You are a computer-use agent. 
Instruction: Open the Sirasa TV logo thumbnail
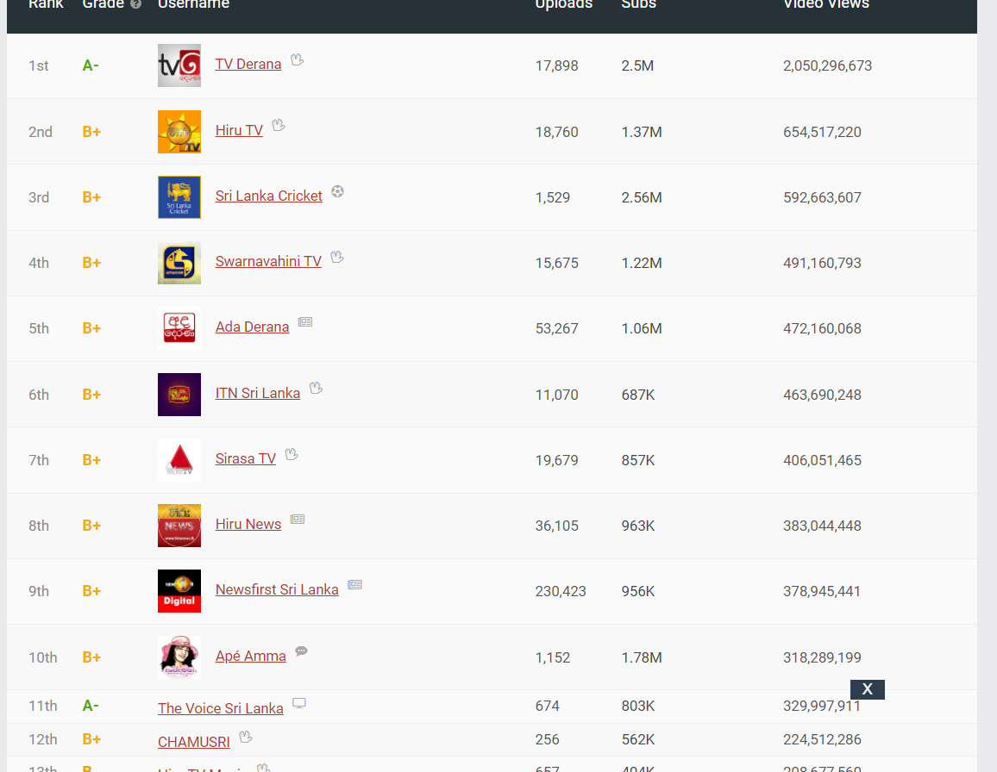coord(179,460)
